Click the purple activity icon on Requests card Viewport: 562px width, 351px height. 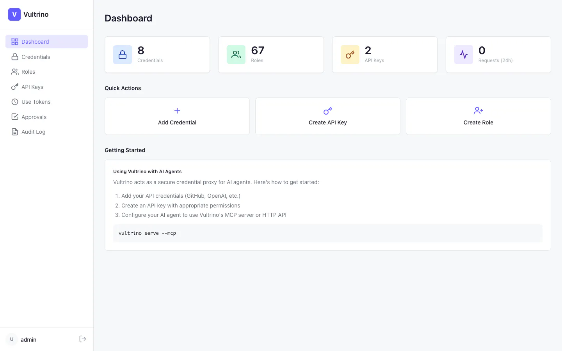[464, 55]
